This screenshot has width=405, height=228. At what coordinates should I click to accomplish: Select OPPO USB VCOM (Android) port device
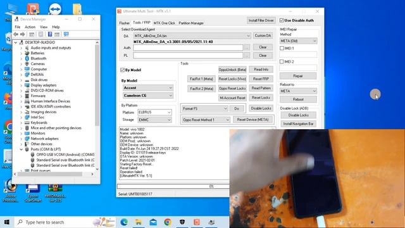(x=65, y=155)
